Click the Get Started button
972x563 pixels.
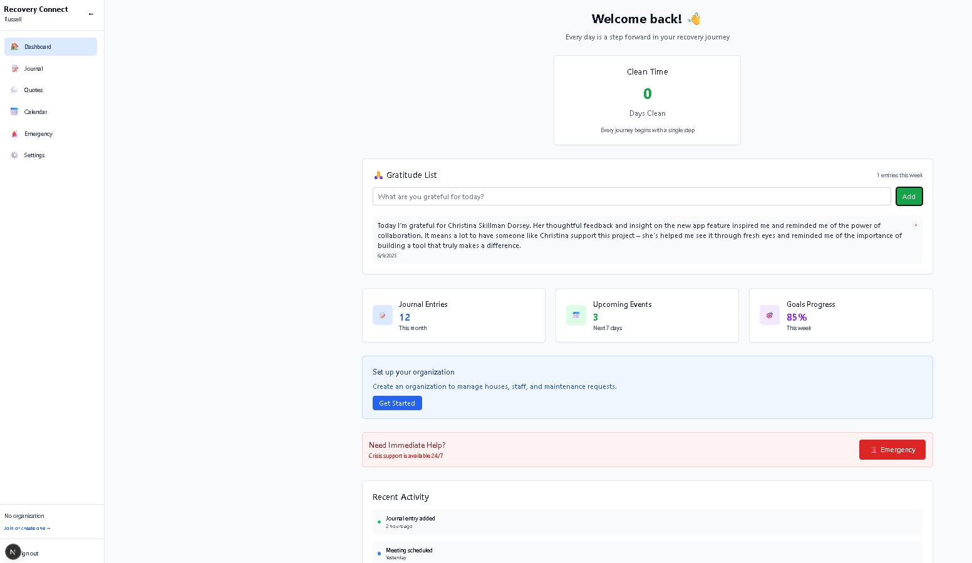pyautogui.click(x=397, y=403)
